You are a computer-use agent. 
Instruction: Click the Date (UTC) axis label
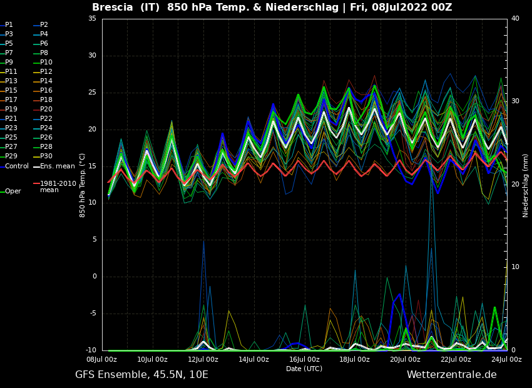304,369
